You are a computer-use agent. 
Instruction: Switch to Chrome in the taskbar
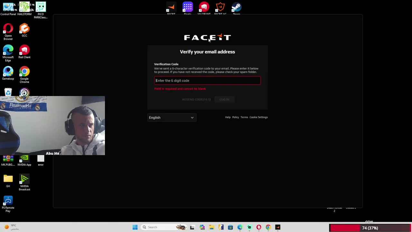[x=268, y=227]
